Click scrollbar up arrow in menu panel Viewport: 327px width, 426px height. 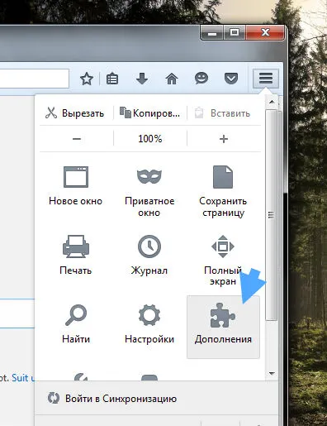pos(272,102)
